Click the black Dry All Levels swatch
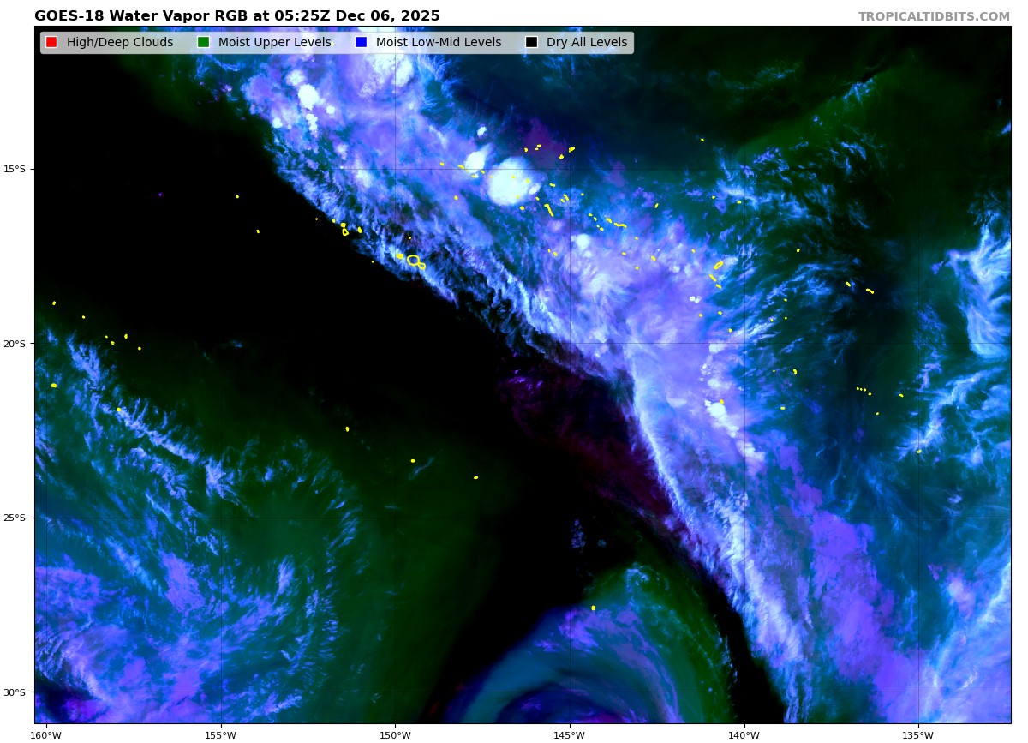Screen dimensions: 1028x743 pyautogui.click(x=531, y=43)
